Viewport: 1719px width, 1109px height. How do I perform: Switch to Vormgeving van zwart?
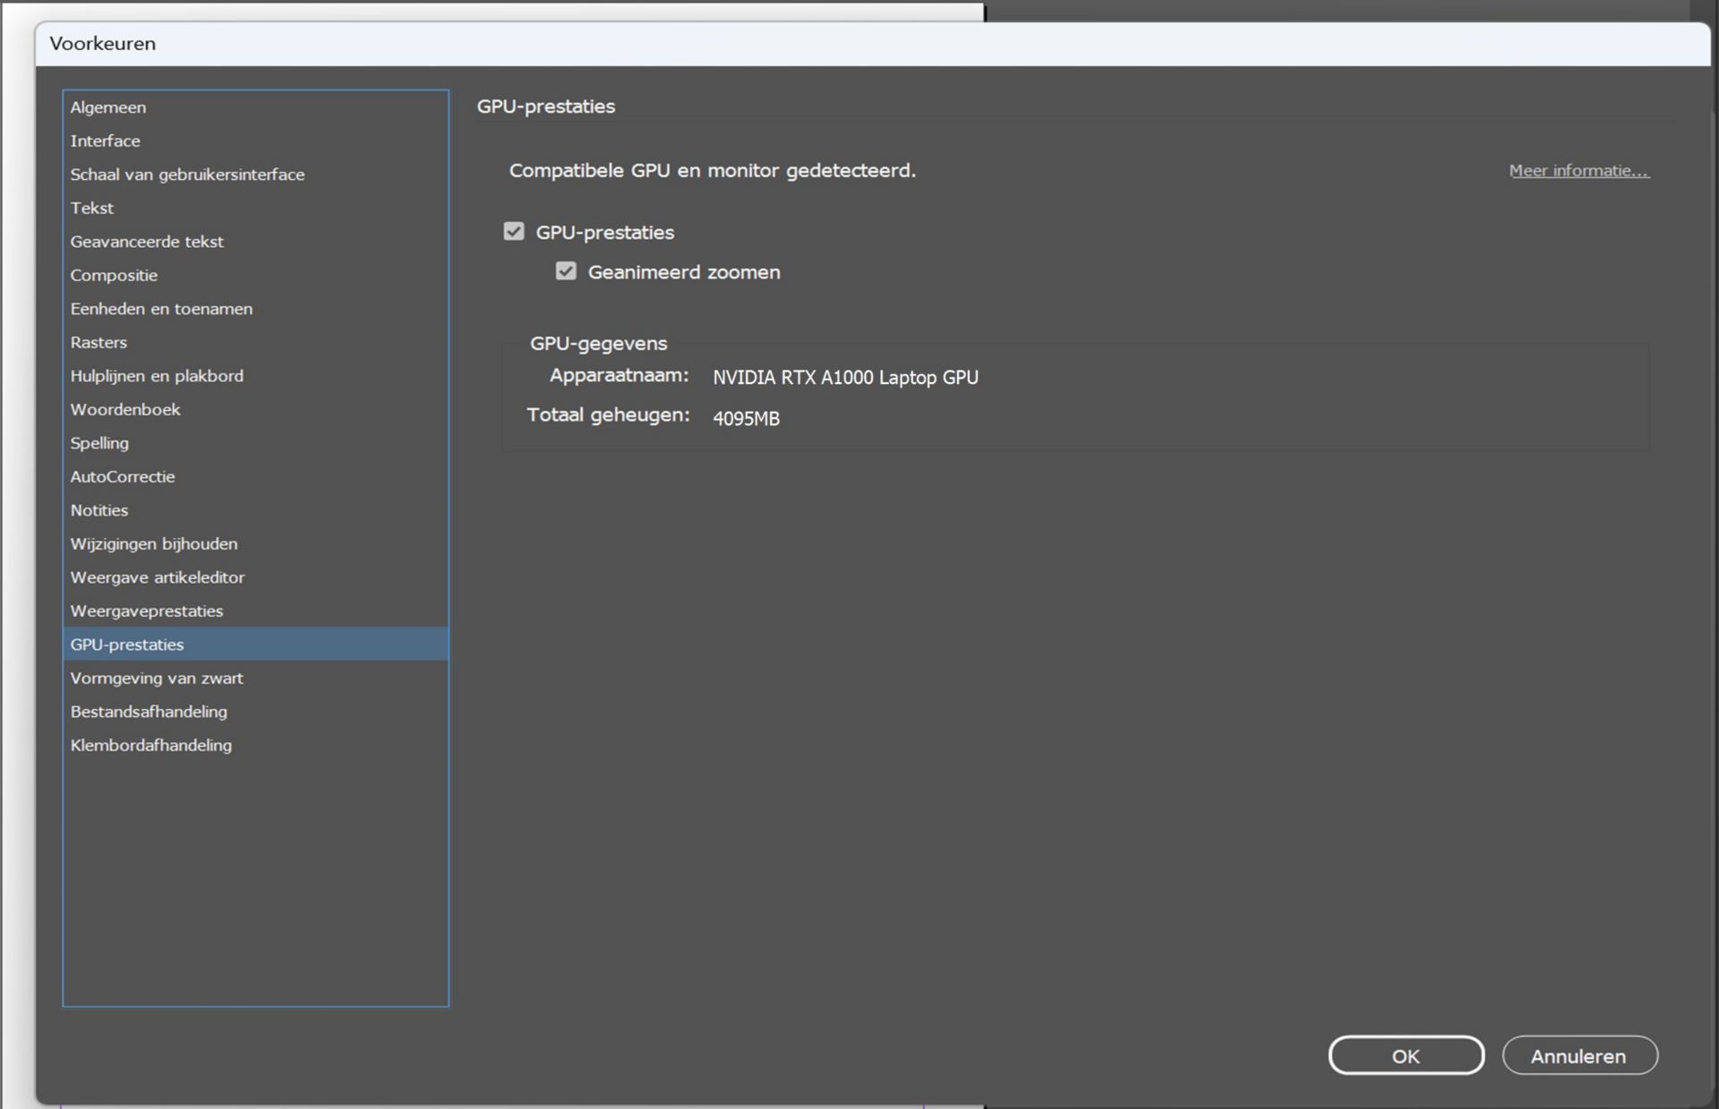(157, 678)
